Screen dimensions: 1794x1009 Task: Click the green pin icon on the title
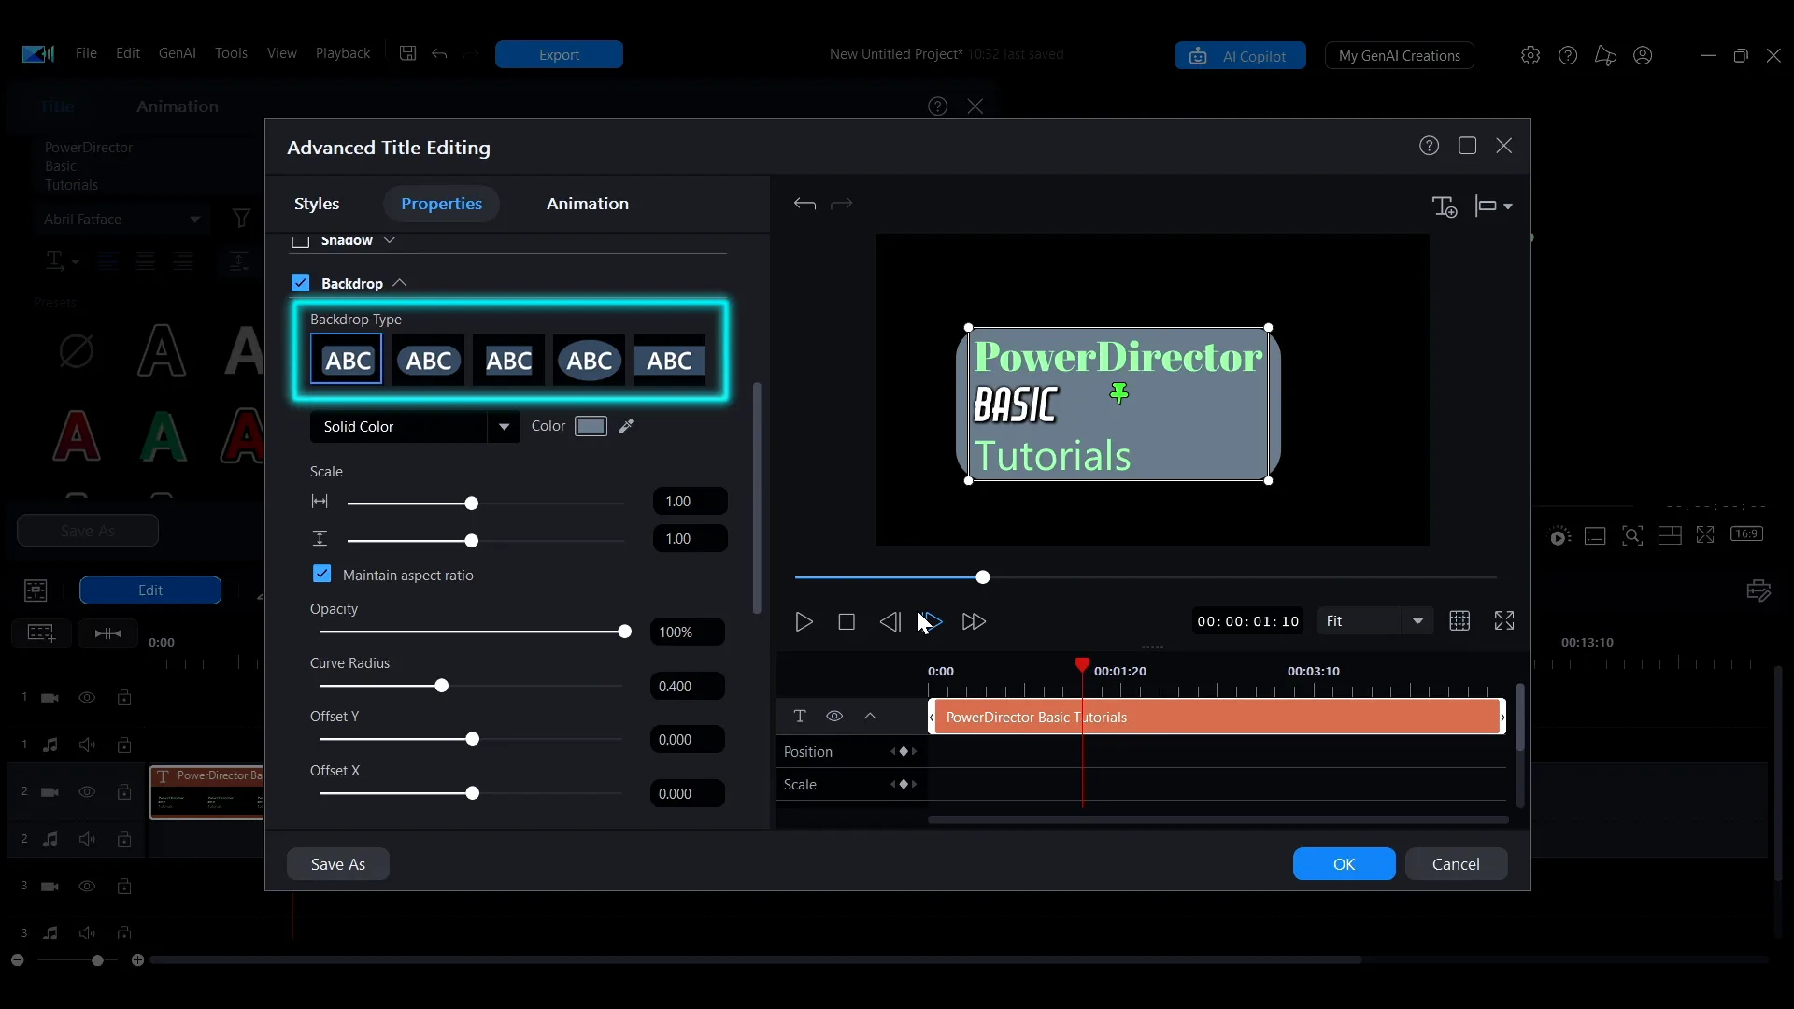pos(1119,393)
